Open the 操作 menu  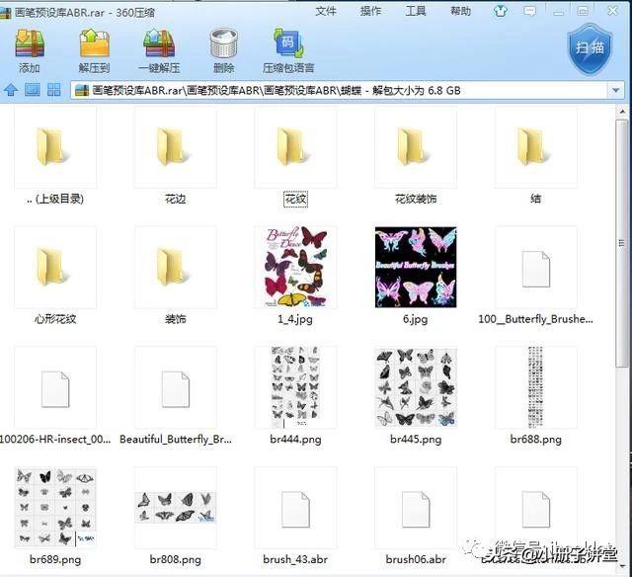coord(371,11)
